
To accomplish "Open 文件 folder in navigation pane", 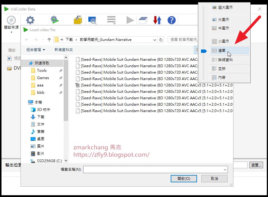I will (x=41, y=124).
